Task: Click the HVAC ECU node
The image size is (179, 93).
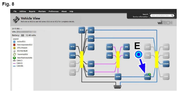Action: [147, 77]
